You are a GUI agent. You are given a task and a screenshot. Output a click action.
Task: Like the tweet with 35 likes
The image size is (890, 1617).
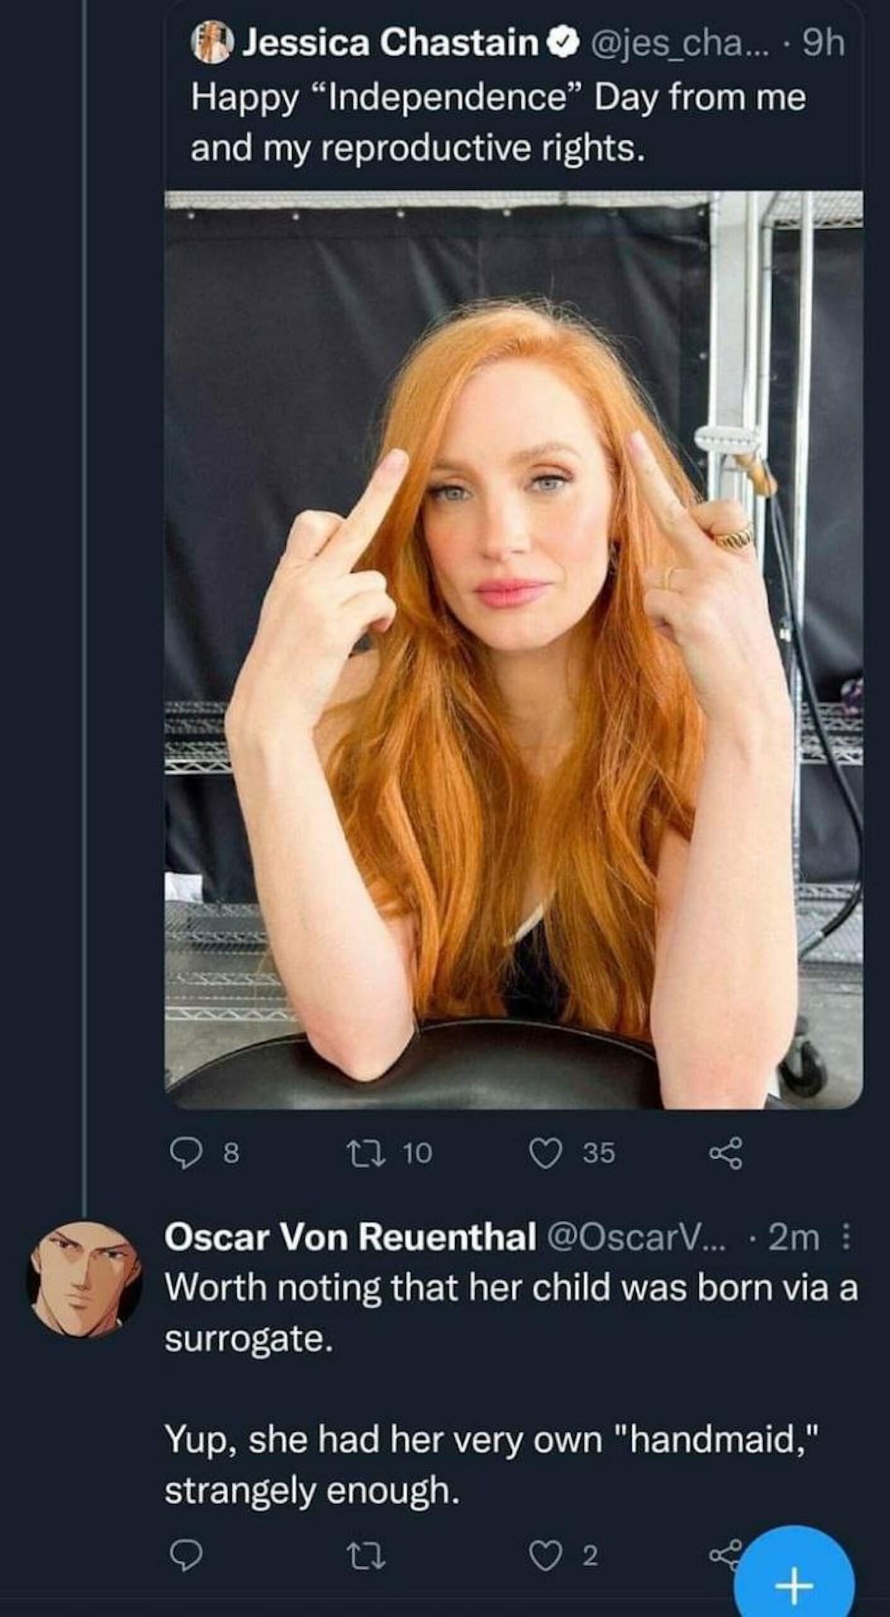click(x=545, y=1153)
